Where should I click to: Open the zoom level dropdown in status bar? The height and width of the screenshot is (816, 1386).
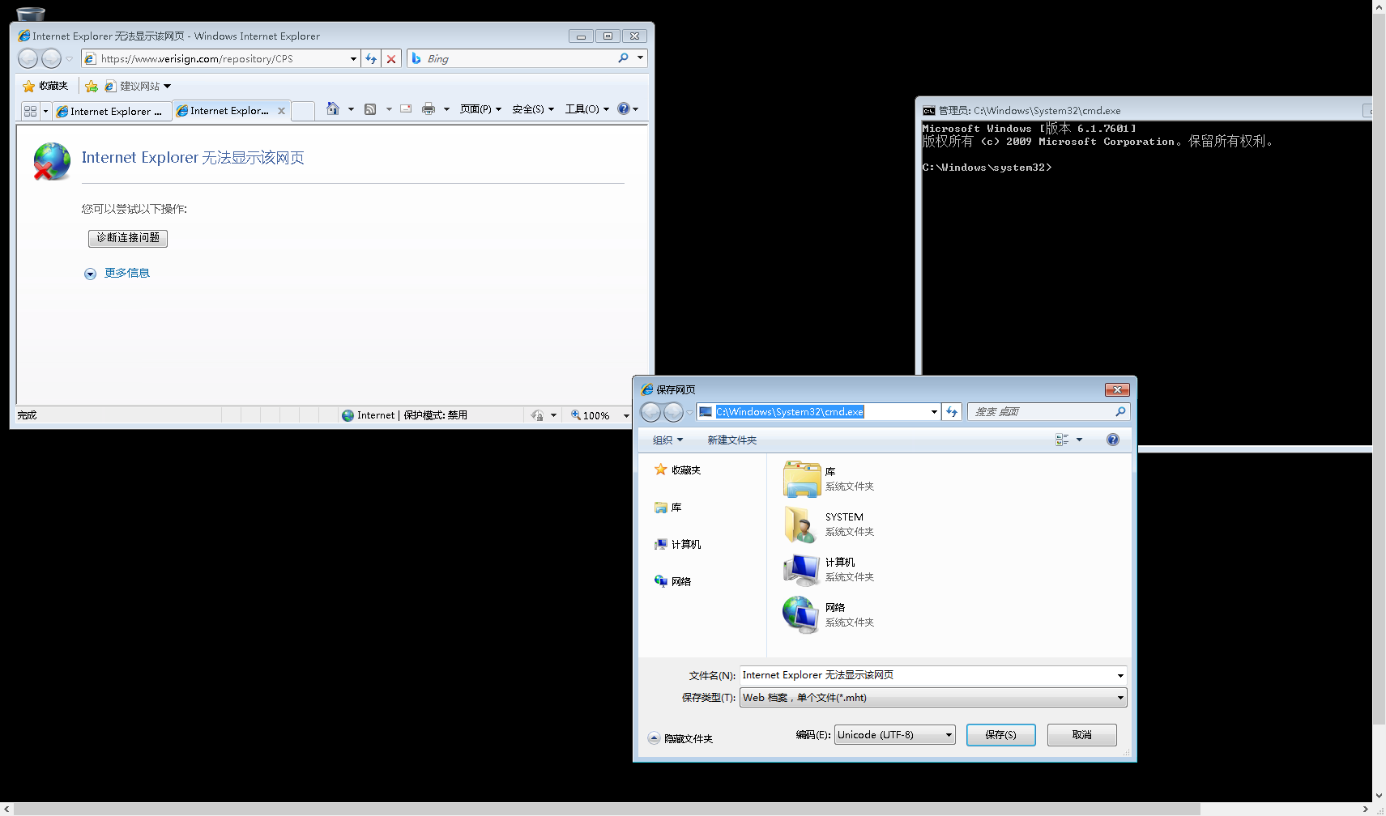click(626, 415)
